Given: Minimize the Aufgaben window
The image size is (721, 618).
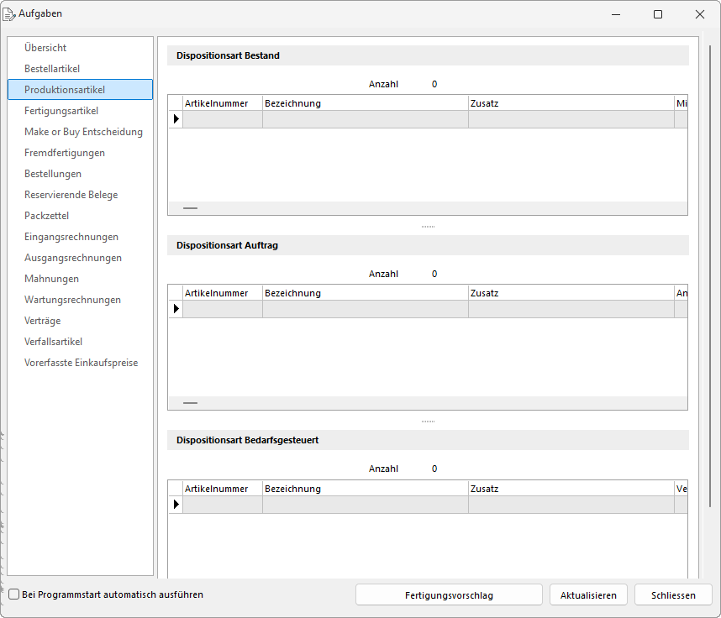Looking at the screenshot, I should 616,14.
